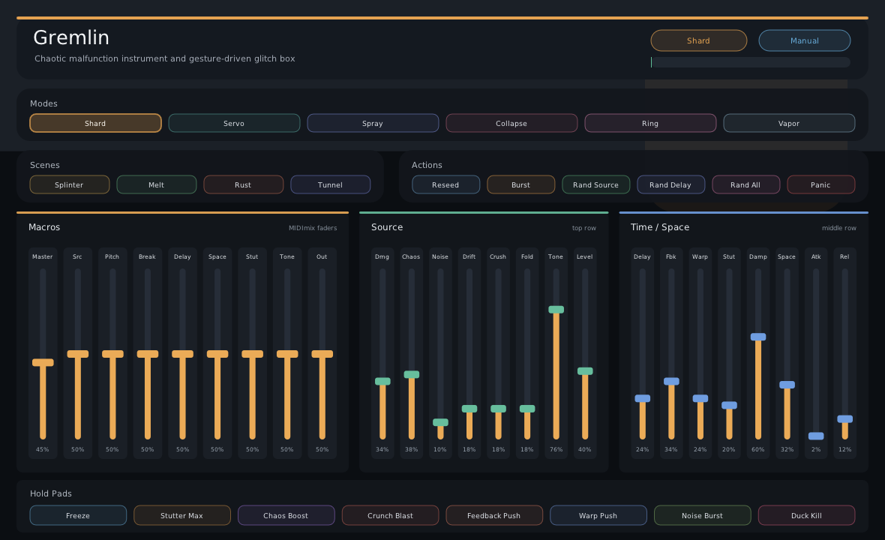Click the Warp slider handle

(x=700, y=399)
